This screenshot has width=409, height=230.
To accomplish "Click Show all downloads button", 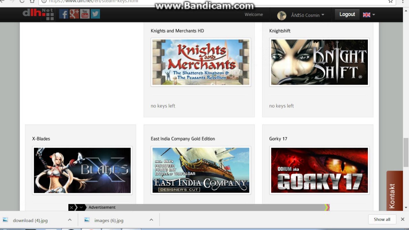I will click(382, 219).
